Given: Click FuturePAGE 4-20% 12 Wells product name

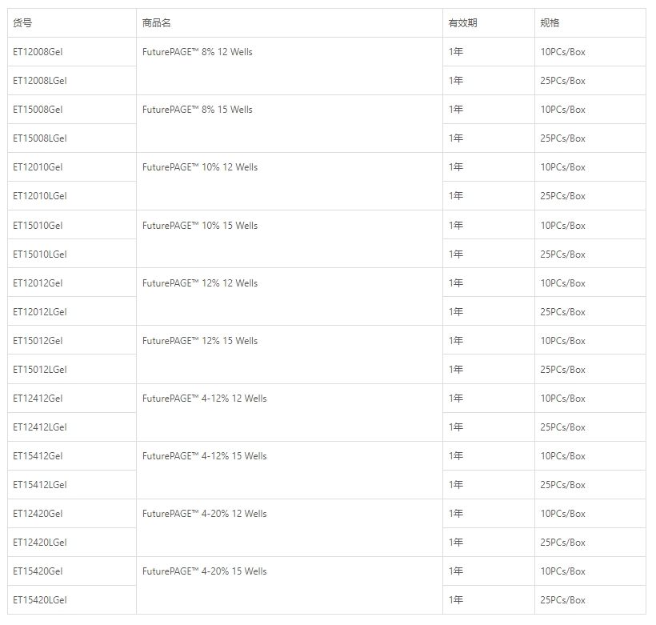Looking at the screenshot, I should (x=205, y=514).
